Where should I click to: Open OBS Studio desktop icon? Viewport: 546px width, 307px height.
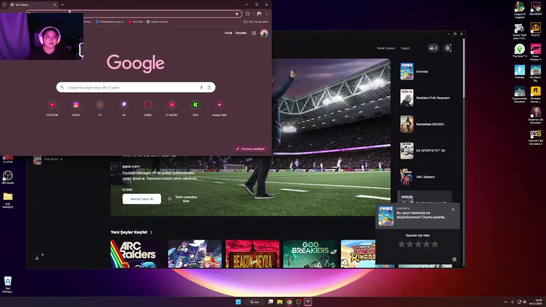coord(8,177)
